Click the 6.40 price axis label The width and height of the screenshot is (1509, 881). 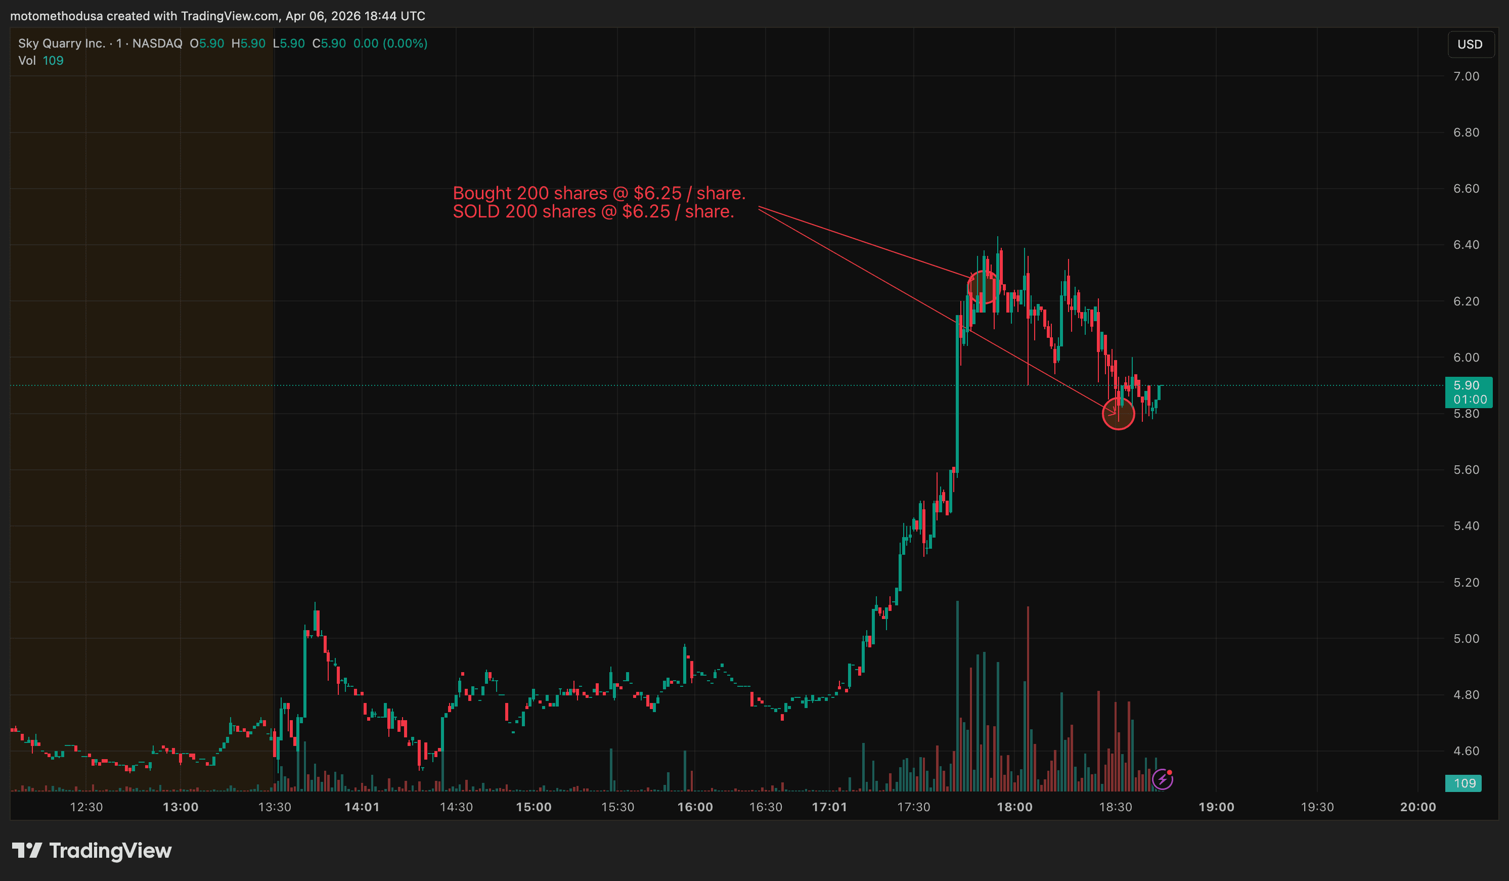pyautogui.click(x=1466, y=244)
